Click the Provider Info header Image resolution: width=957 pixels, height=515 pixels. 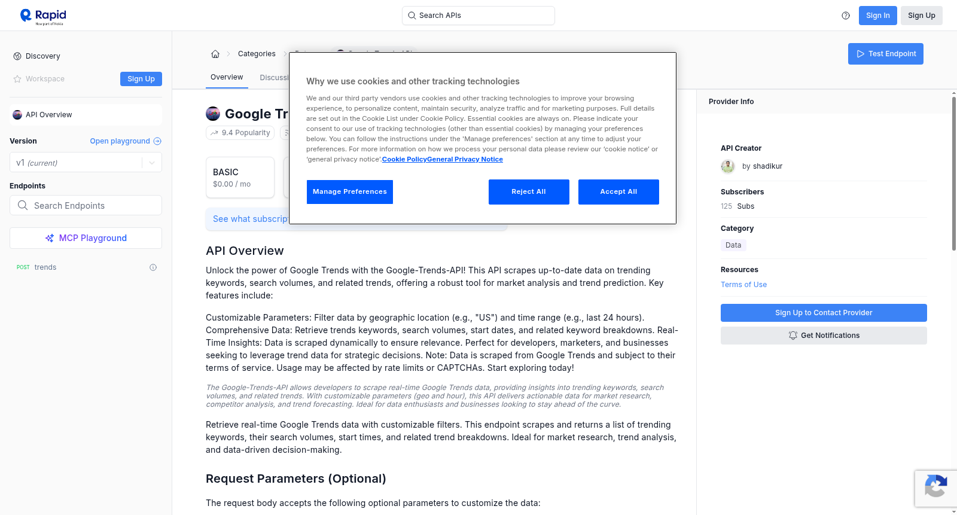pyautogui.click(x=731, y=102)
